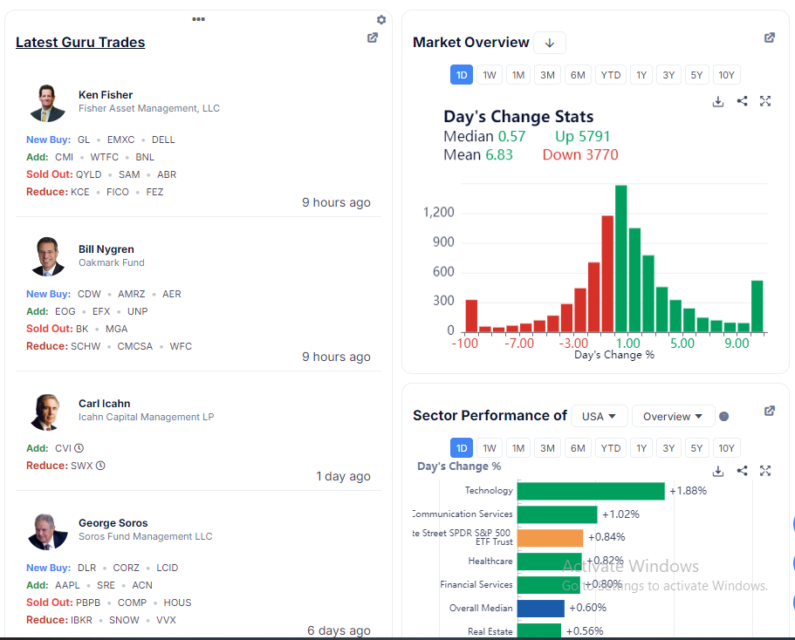
Task: Open George Soros's profile photo
Action: (x=48, y=532)
